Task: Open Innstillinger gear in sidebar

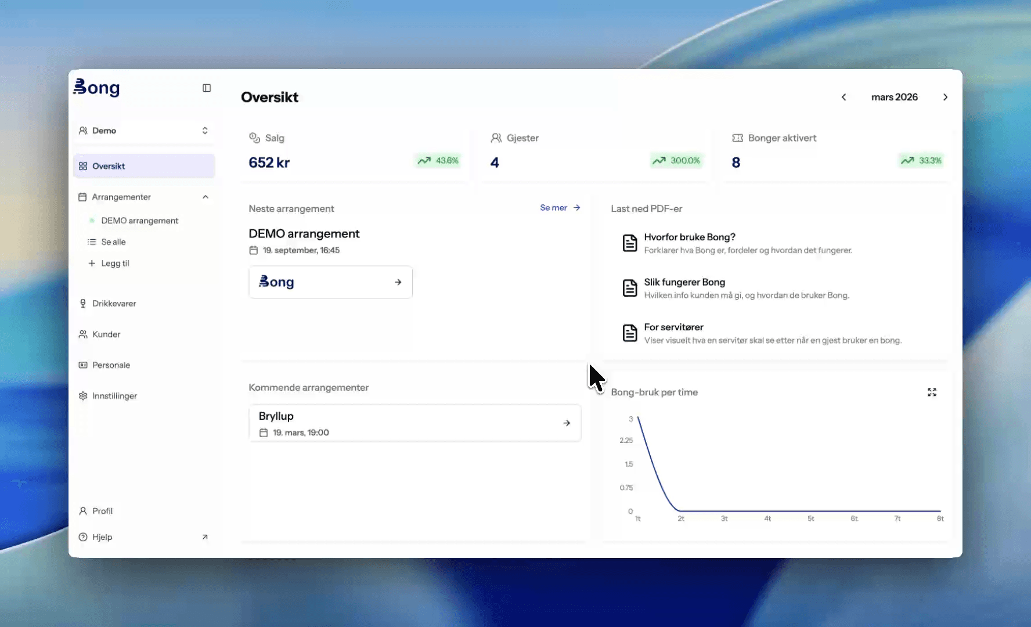Action: pyautogui.click(x=83, y=396)
